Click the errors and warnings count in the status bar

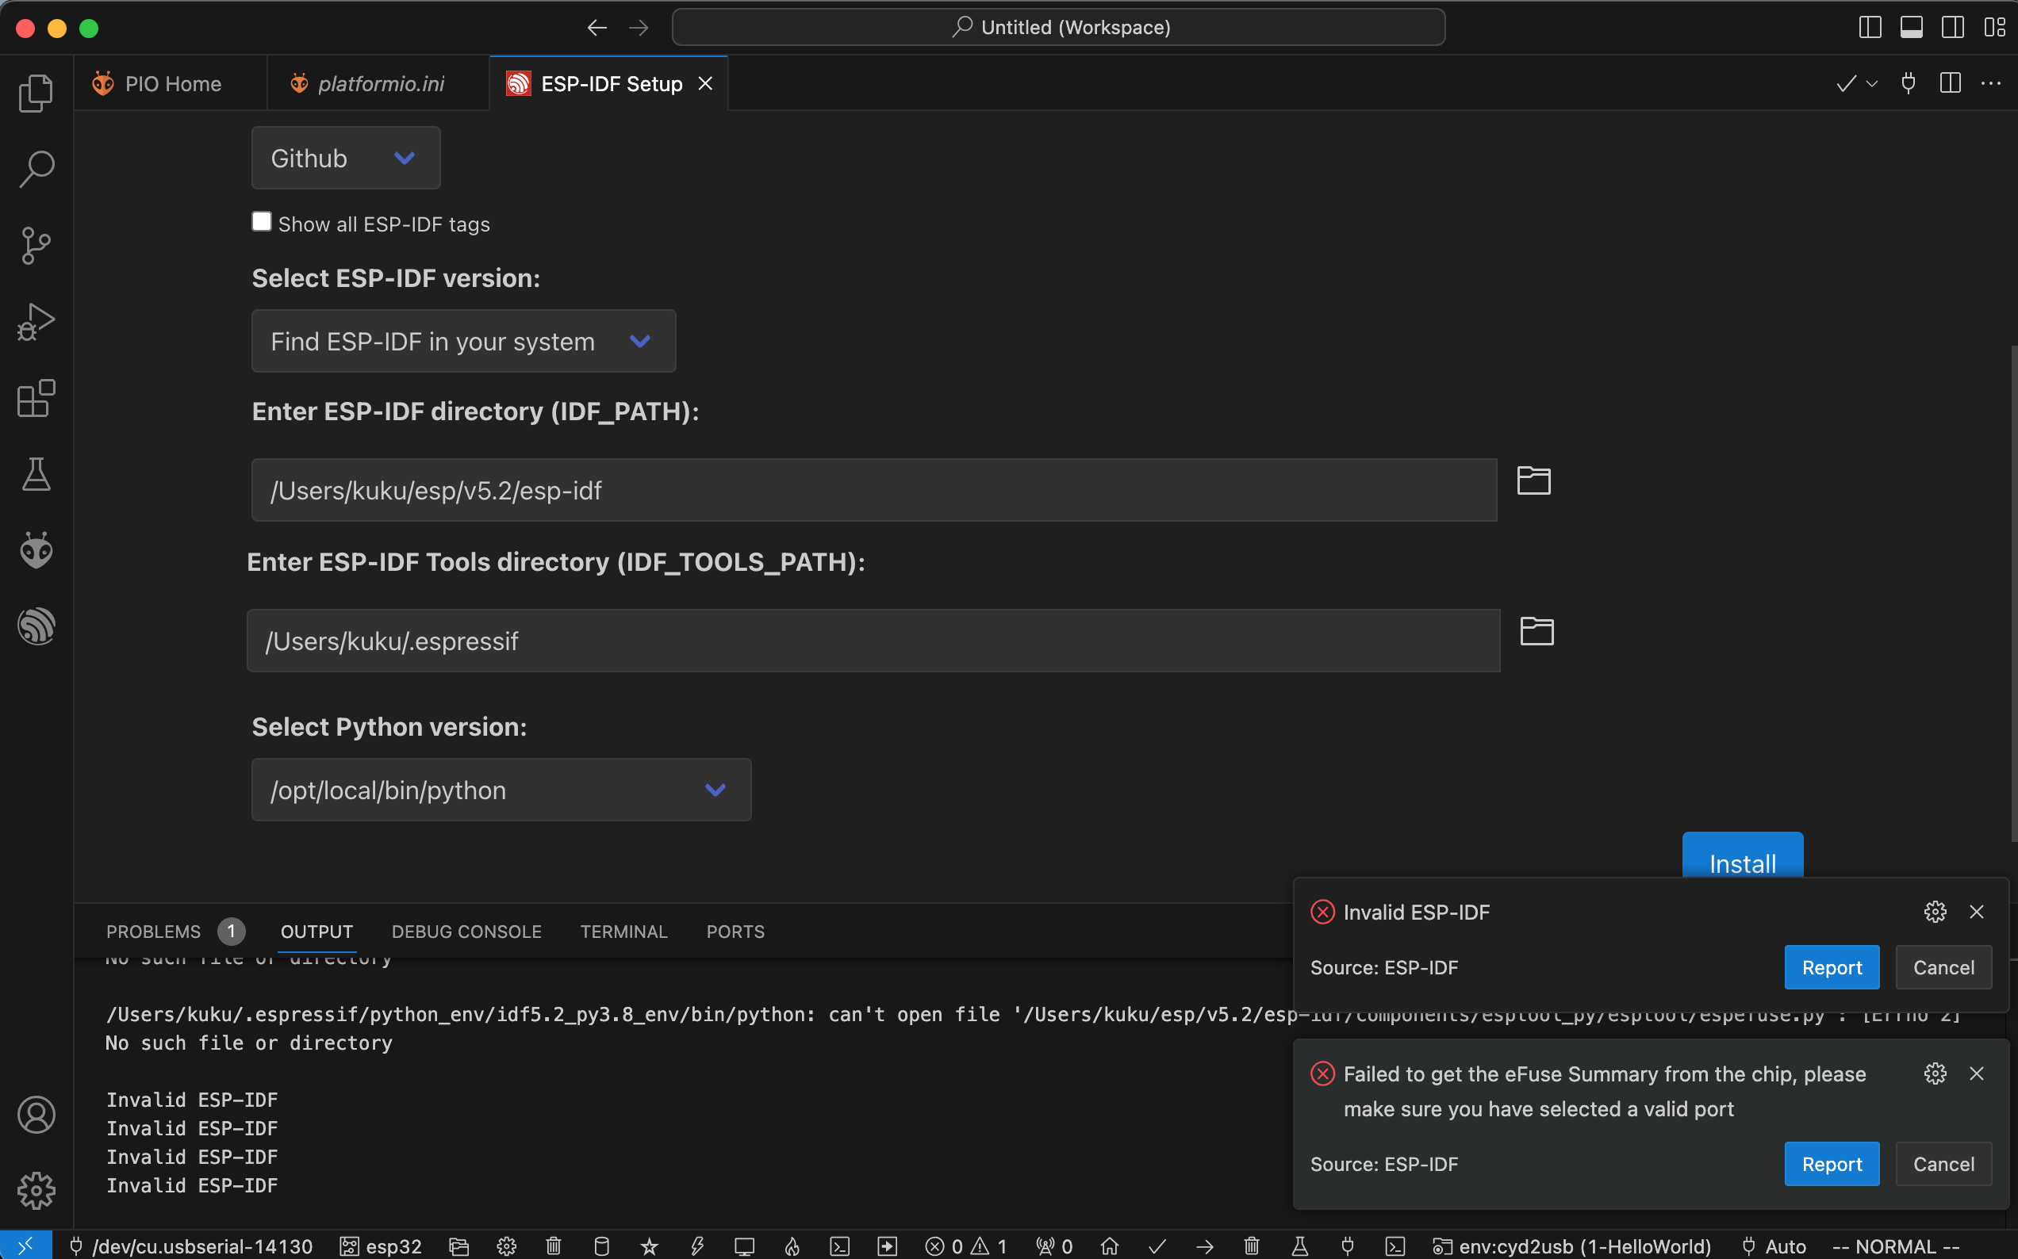[966, 1246]
